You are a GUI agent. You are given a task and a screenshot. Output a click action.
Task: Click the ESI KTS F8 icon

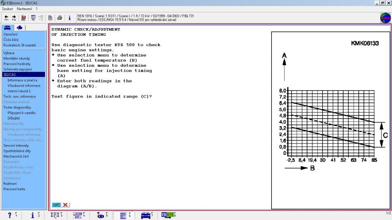coord(168,215)
